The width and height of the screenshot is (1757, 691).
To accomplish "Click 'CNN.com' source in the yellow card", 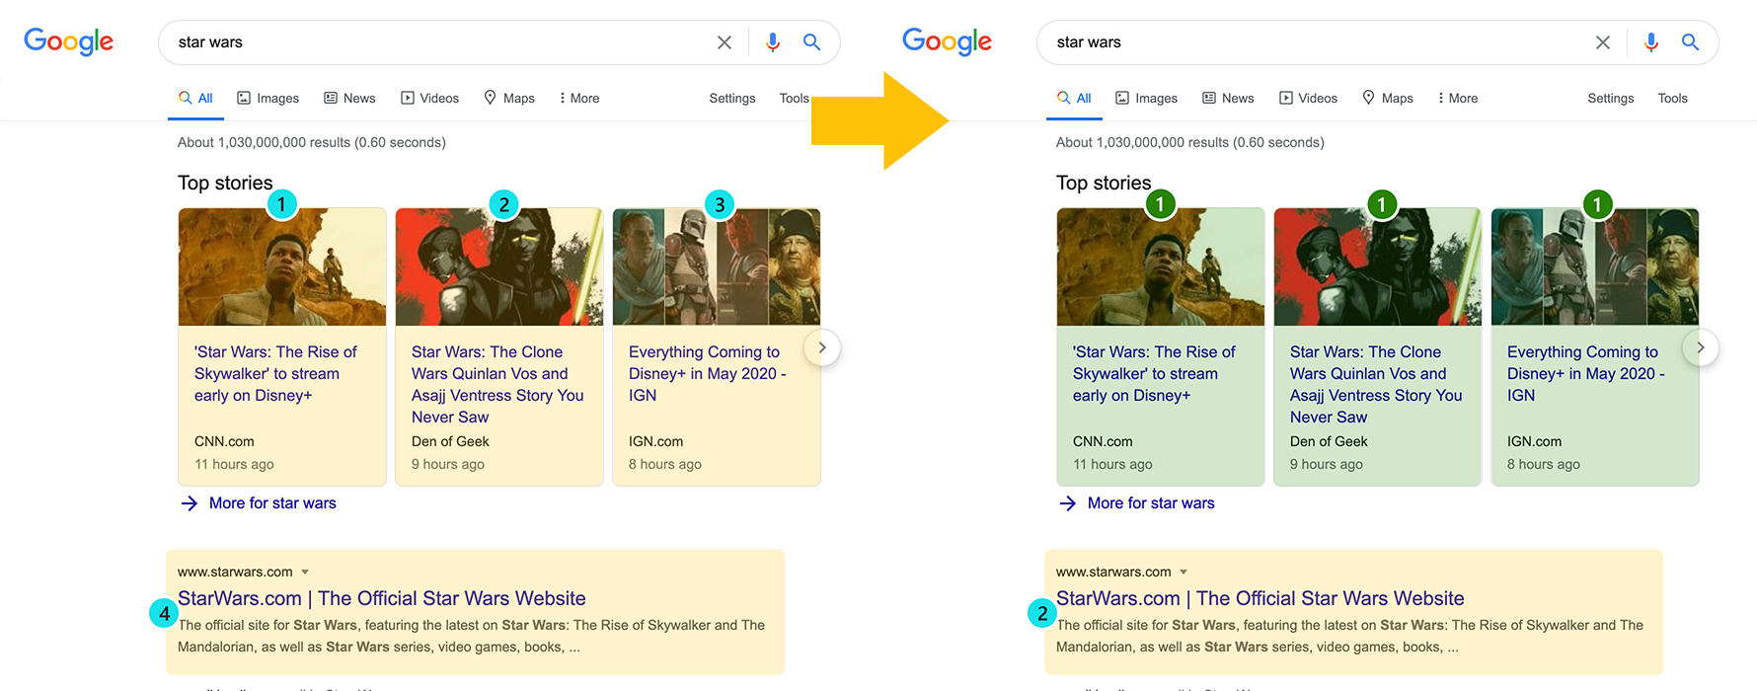I will pos(224,441).
